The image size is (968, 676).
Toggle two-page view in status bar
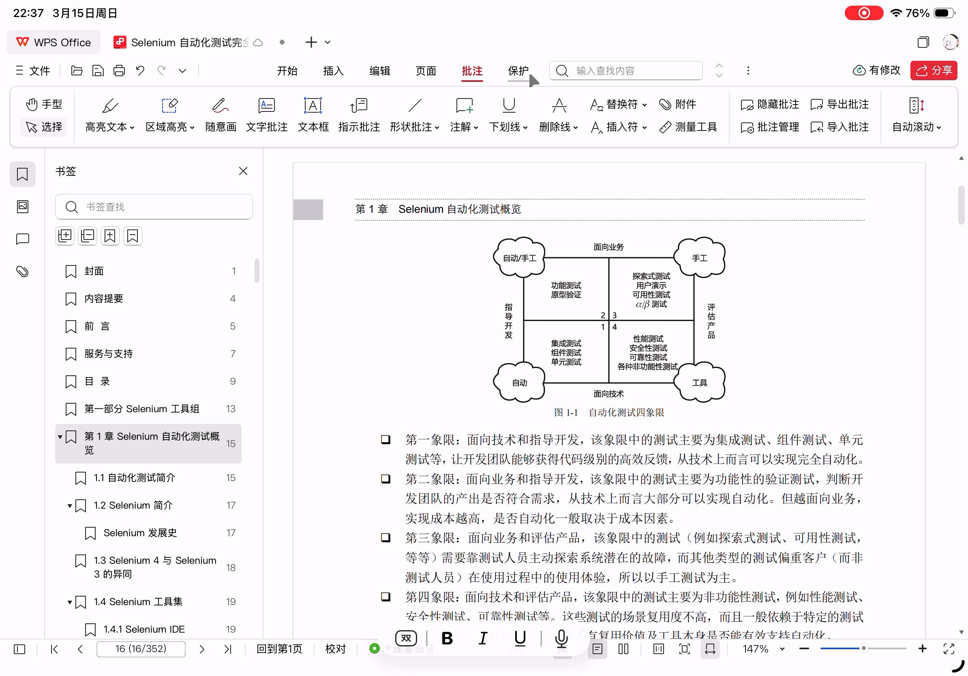(623, 649)
